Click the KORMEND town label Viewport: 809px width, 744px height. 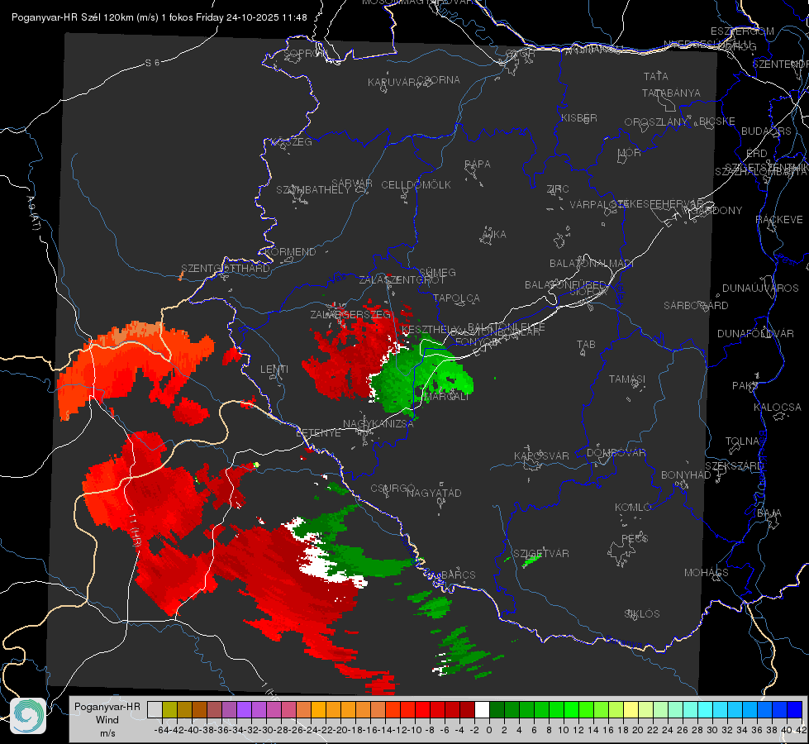tap(289, 252)
